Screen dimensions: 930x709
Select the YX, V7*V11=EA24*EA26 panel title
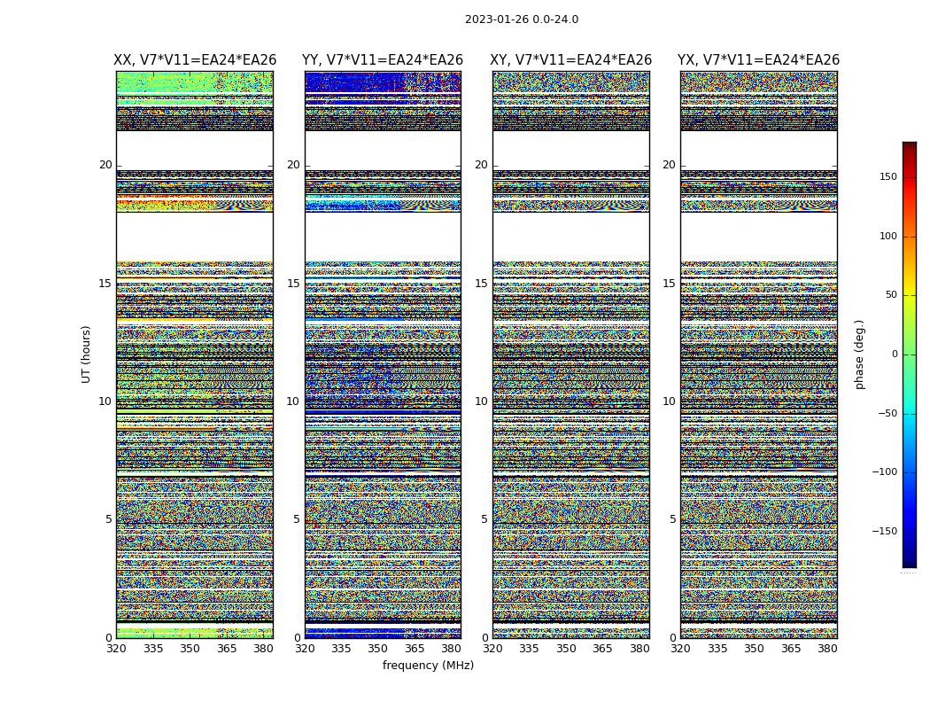click(x=758, y=60)
